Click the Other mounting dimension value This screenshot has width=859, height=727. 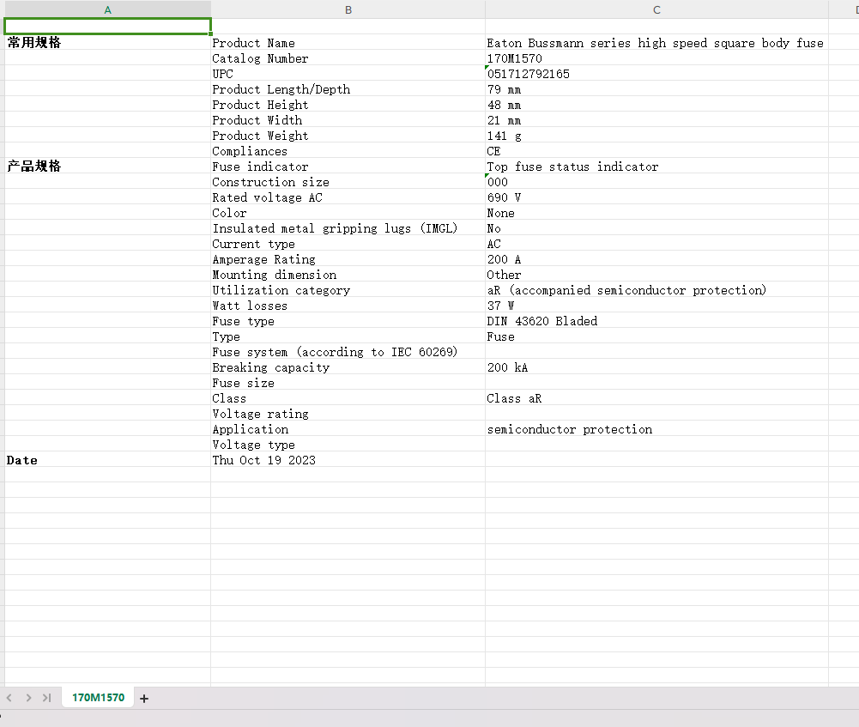point(656,275)
